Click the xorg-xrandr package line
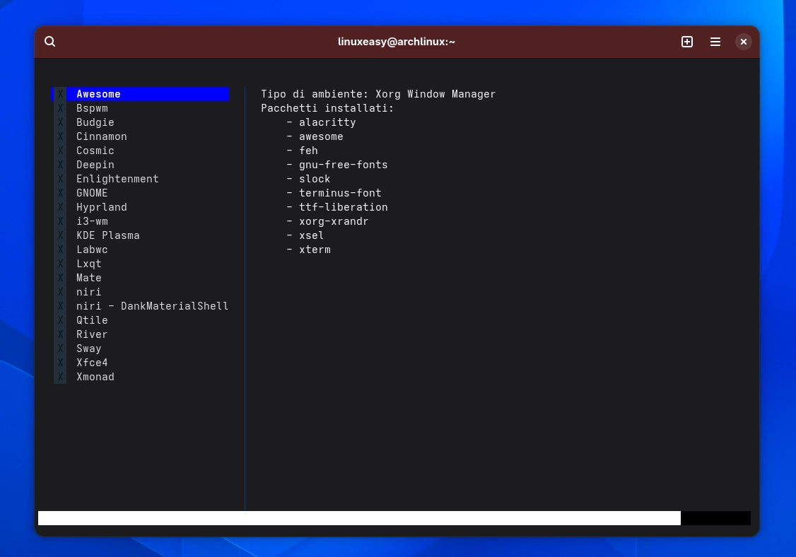 point(327,221)
